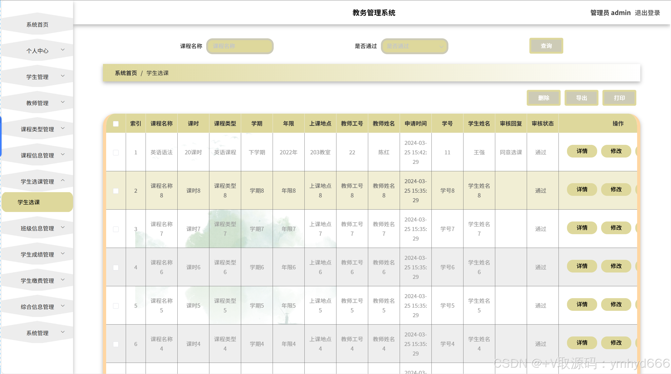This screenshot has height=374, width=671.
Task: Expand the 系统管理 chevron icon
Action: click(63, 332)
